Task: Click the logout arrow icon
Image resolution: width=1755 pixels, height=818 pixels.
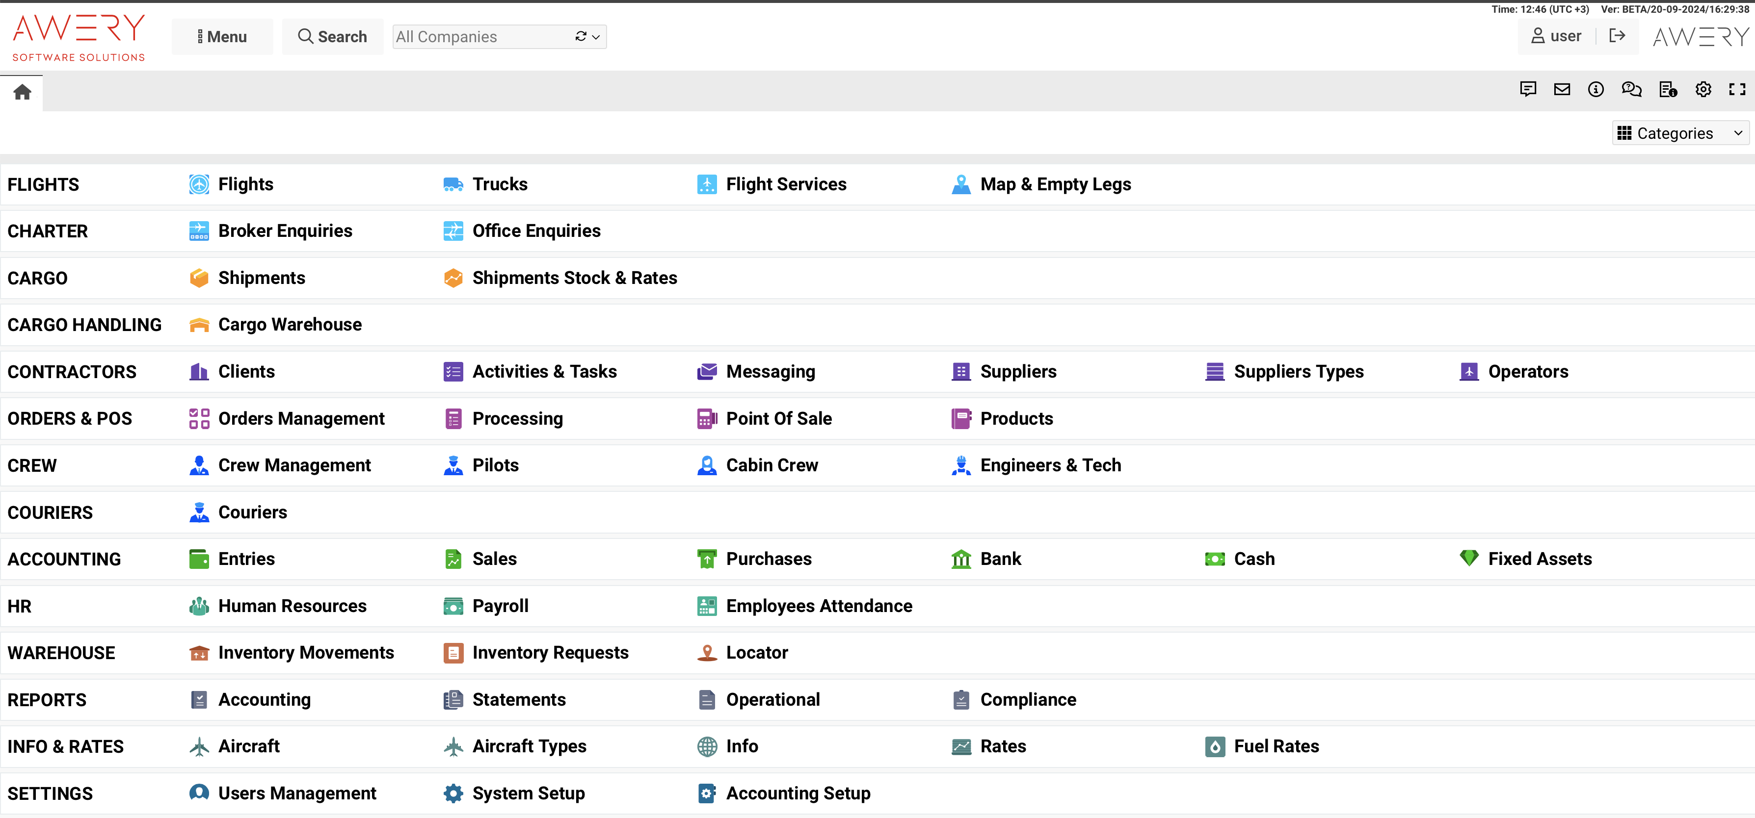Action: pos(1617,35)
